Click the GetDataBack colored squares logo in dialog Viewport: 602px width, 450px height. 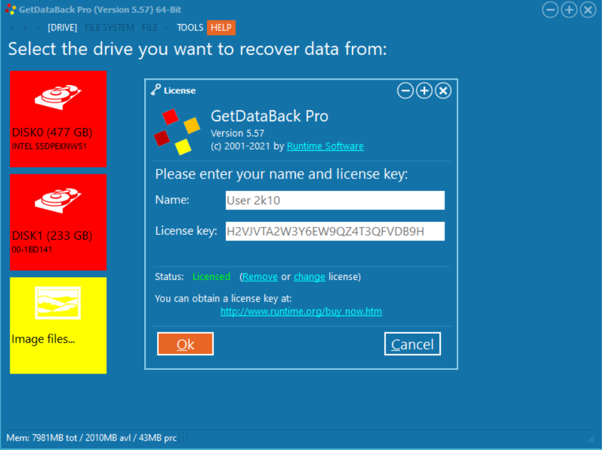pyautogui.click(x=177, y=132)
